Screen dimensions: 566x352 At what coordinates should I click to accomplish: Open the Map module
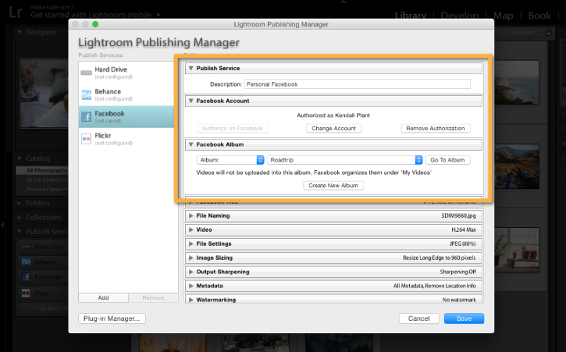[x=504, y=16]
